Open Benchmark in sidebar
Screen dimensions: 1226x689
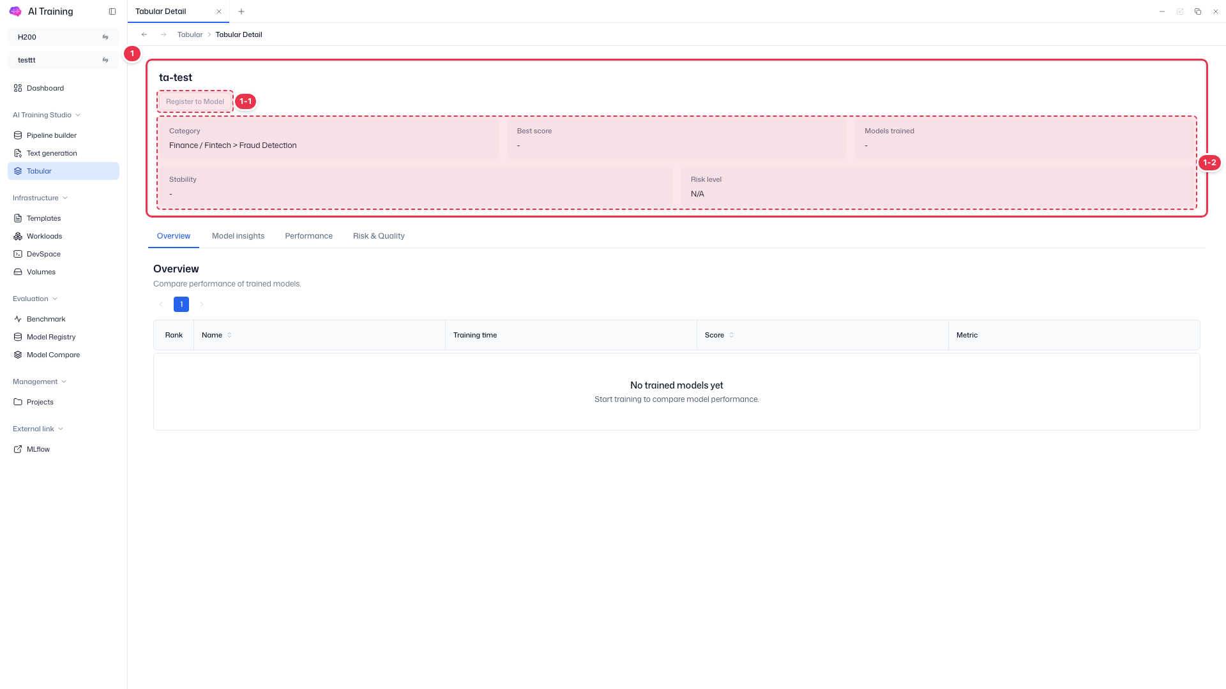coord(63,319)
